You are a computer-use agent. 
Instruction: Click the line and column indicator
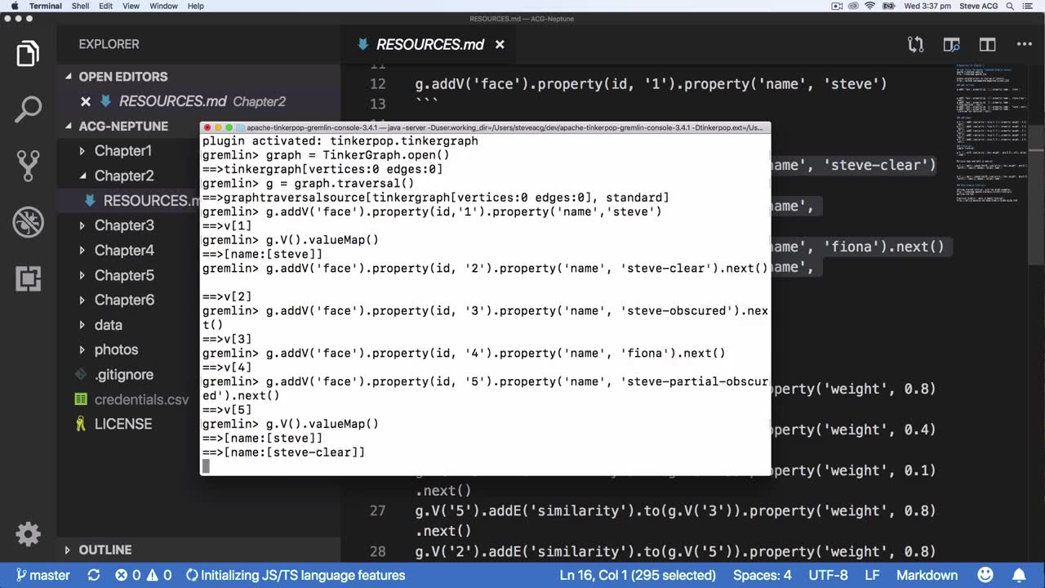pos(638,575)
